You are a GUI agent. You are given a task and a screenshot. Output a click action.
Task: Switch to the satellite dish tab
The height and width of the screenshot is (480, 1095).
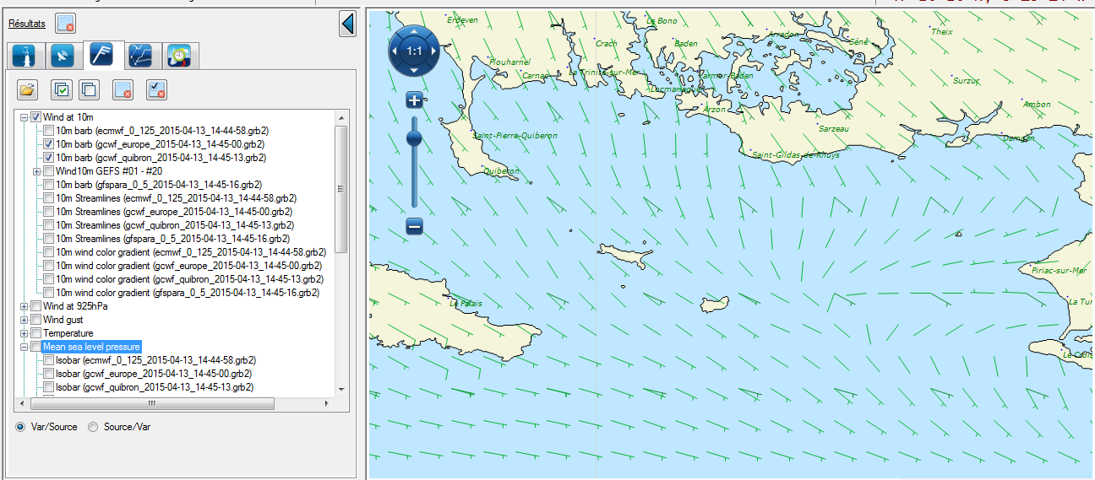click(62, 56)
